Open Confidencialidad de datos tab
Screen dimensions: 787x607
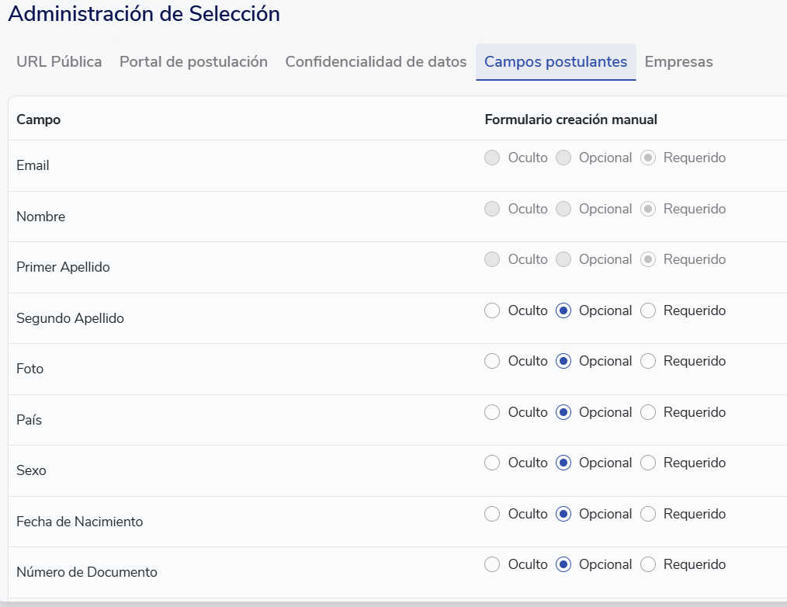376,62
